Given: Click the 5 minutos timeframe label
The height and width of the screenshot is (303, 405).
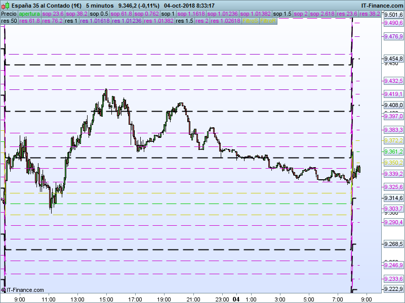Looking at the screenshot, I should 100,6.
